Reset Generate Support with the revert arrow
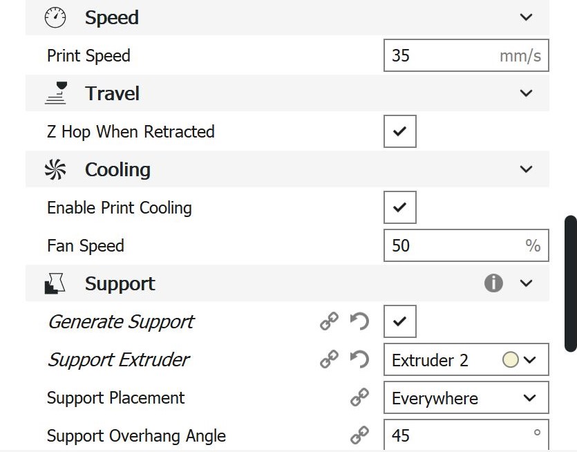Viewport: 577px width, 452px height. (x=359, y=321)
